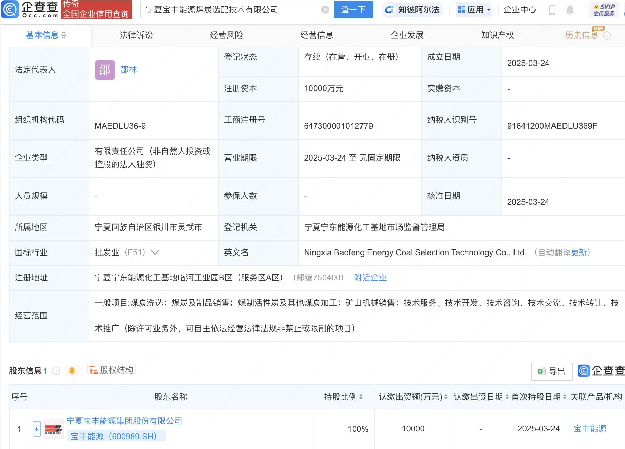Viewport: 625px width, 449px height.
Task: Click the 宁夏回族自治区银川市灵武市 region value
Action: (x=148, y=227)
